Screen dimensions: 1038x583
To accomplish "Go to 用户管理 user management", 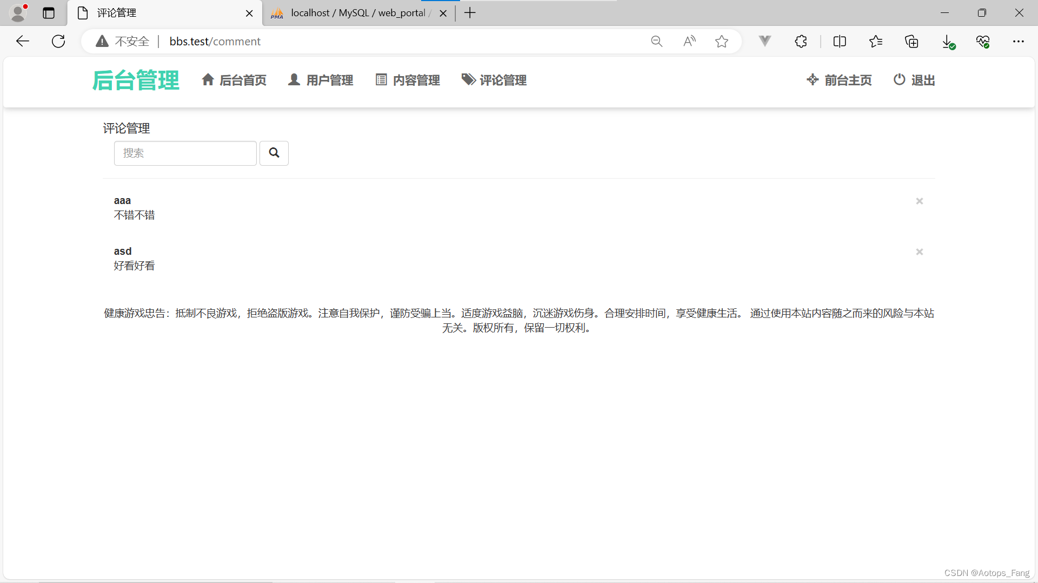I will click(x=321, y=80).
